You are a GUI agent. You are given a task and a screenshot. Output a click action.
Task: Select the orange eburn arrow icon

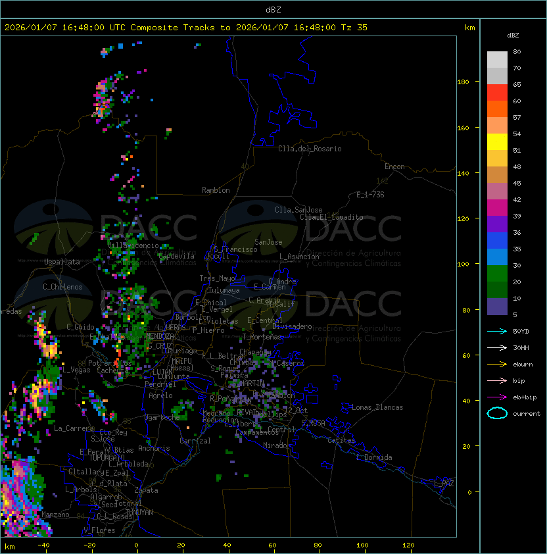(x=497, y=364)
